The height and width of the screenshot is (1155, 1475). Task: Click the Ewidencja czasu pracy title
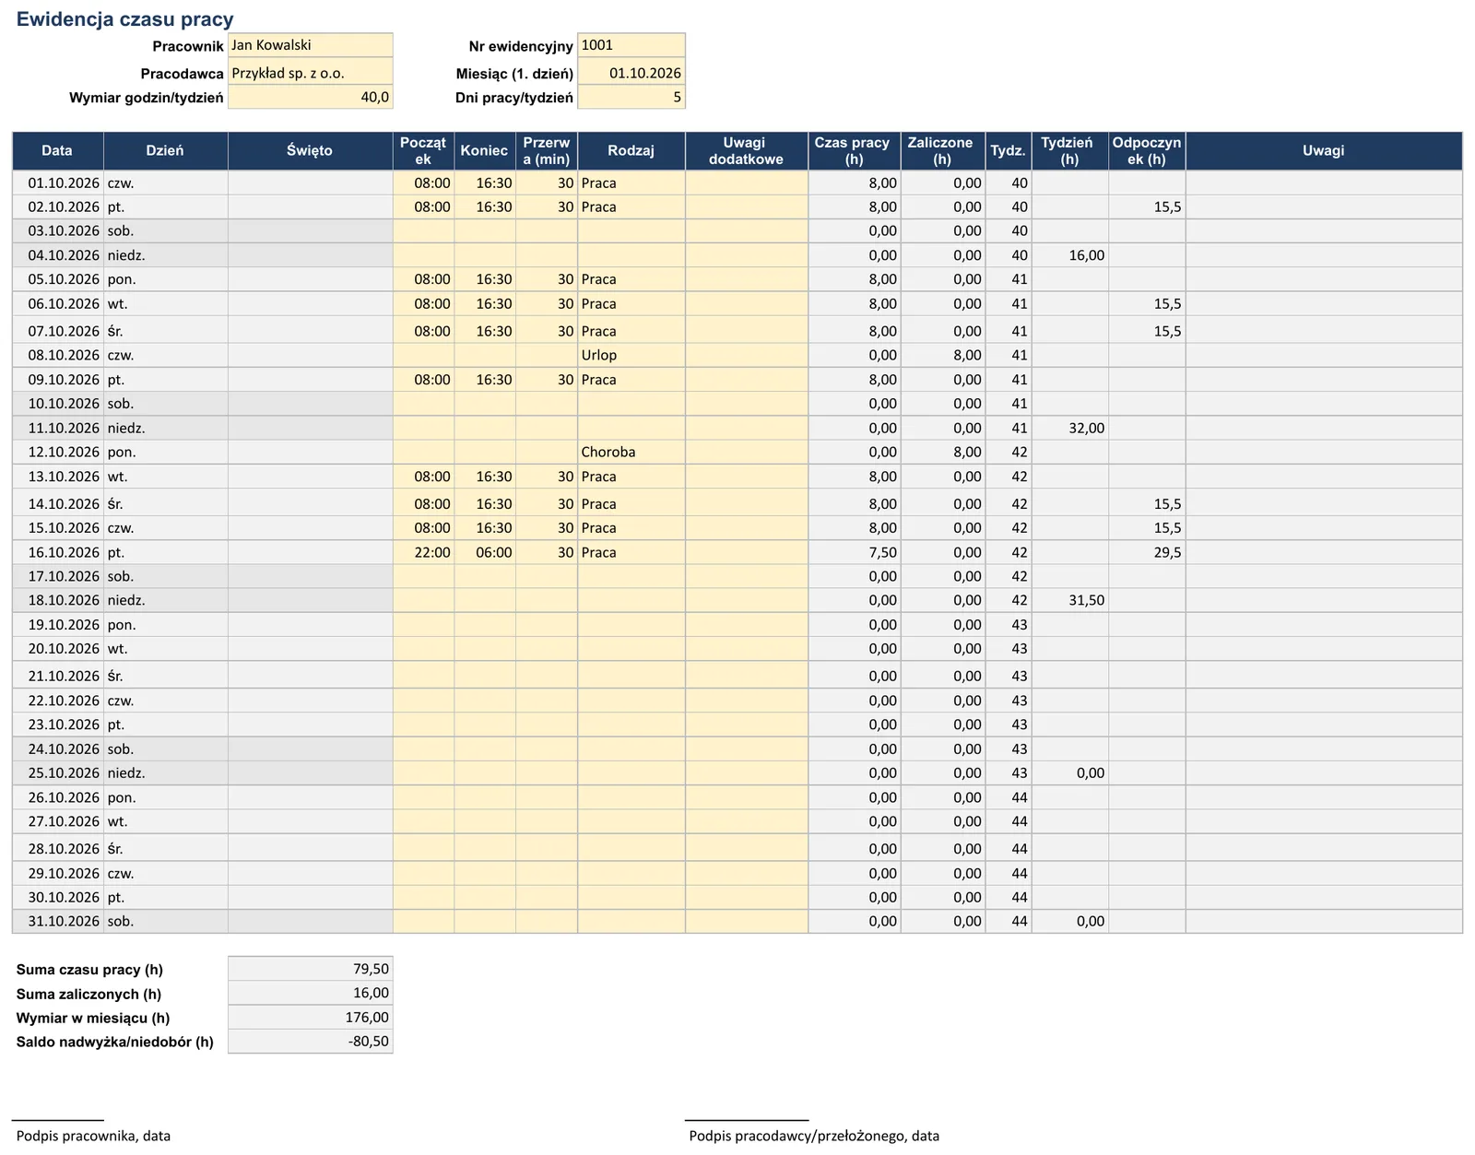tap(124, 18)
